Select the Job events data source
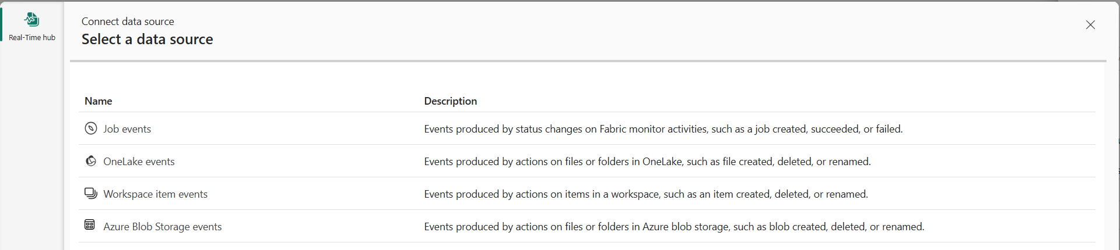The width and height of the screenshot is (1120, 250). 127,129
